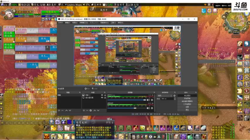The width and height of the screenshot is (250, 140).
Task: Select the 场景 row in Scenes list
Action: pos(69,95)
